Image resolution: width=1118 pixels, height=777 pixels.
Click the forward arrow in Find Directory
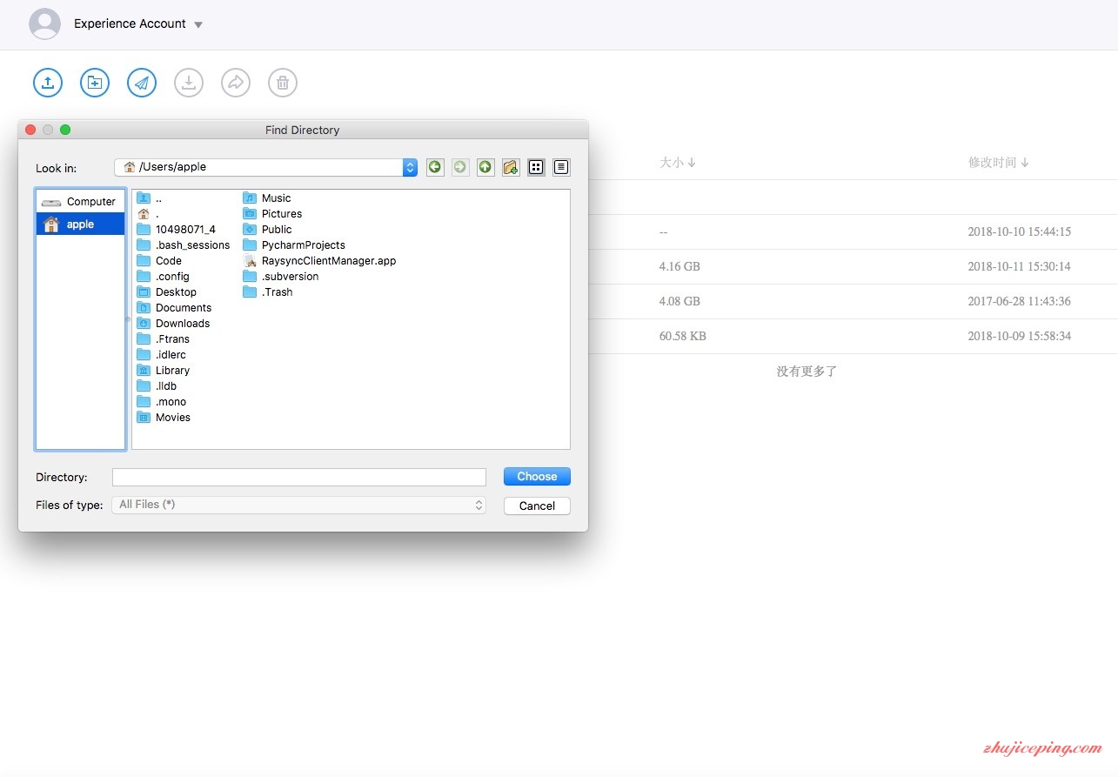pyautogui.click(x=460, y=166)
